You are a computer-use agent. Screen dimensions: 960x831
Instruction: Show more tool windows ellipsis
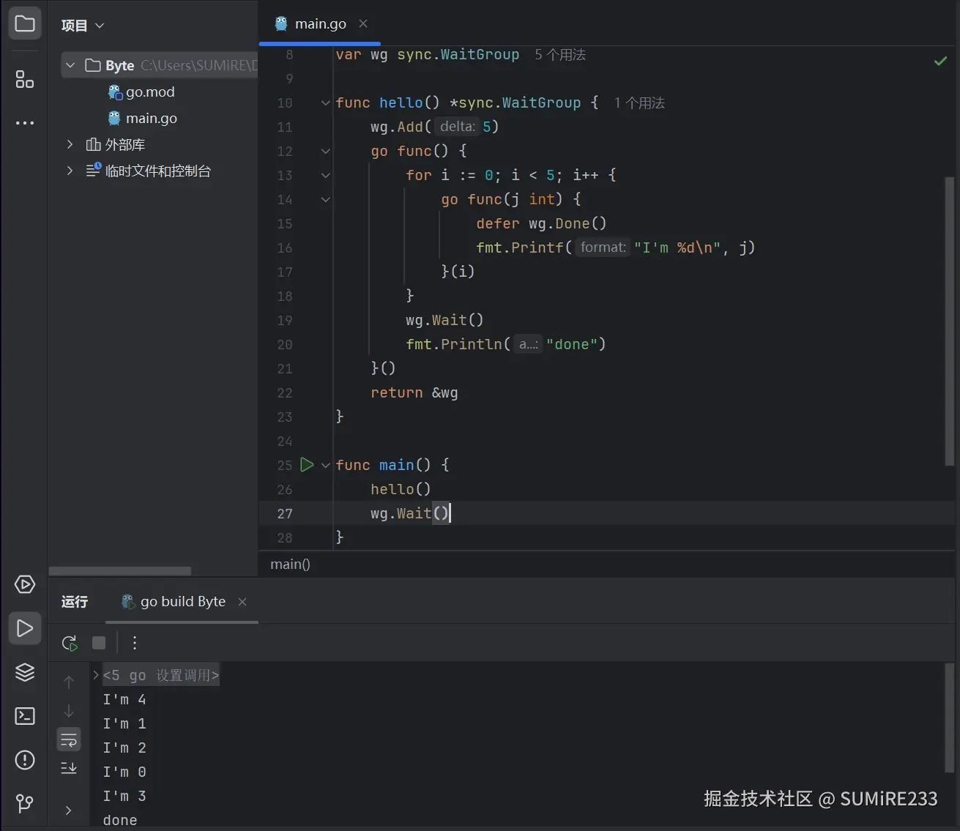pyautogui.click(x=25, y=123)
